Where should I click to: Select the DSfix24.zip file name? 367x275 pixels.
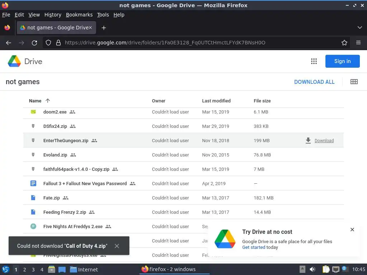pyautogui.click(x=55, y=126)
